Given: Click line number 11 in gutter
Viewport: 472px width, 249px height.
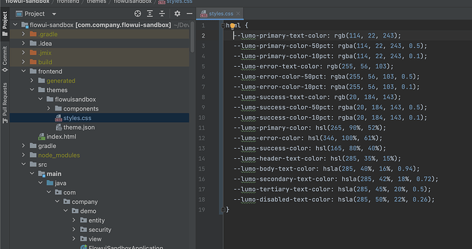Looking at the screenshot, I should click(202, 128).
